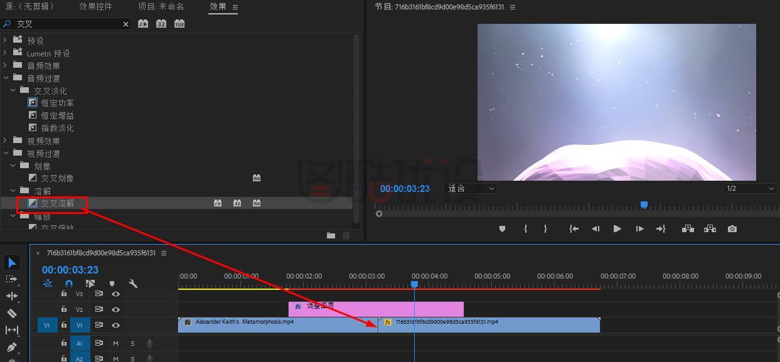Pick the Ripple Edit tool

(x=12, y=296)
